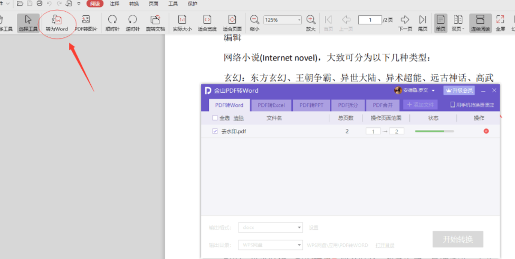
Task: Click the start page range field
Action: tap(373, 131)
